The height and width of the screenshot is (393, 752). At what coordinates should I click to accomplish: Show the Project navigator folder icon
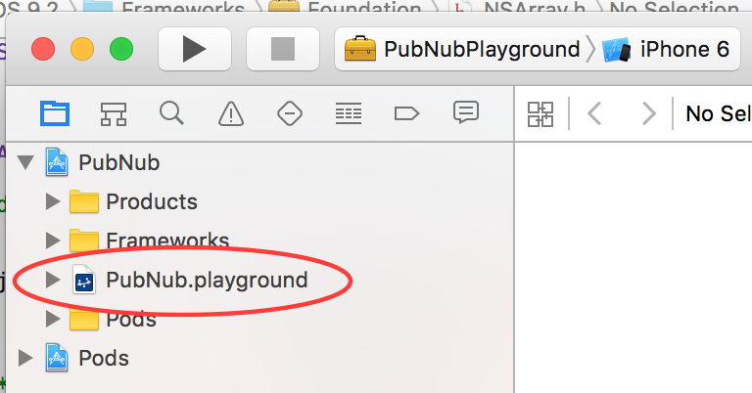tap(55, 114)
